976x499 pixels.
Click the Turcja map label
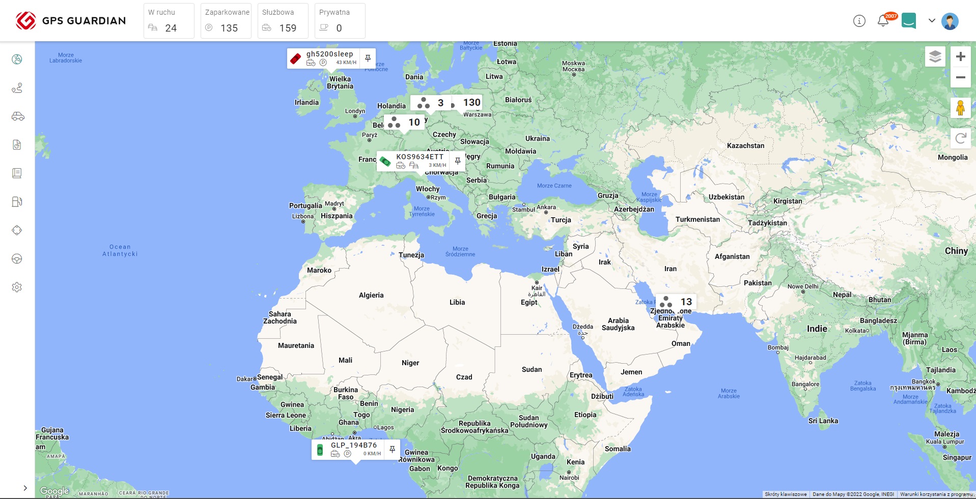[x=561, y=220]
